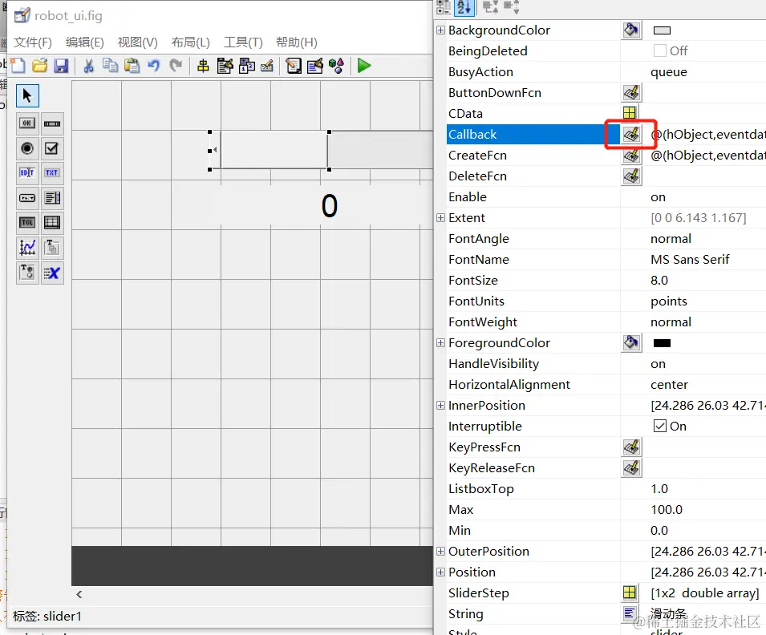Open the SliderStep array editor icon
Viewport: 766px width, 635px height.
click(630, 593)
